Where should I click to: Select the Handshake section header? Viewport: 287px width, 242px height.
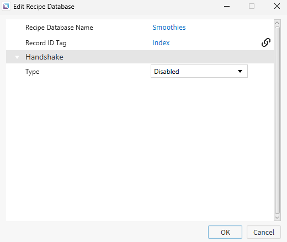click(x=140, y=57)
